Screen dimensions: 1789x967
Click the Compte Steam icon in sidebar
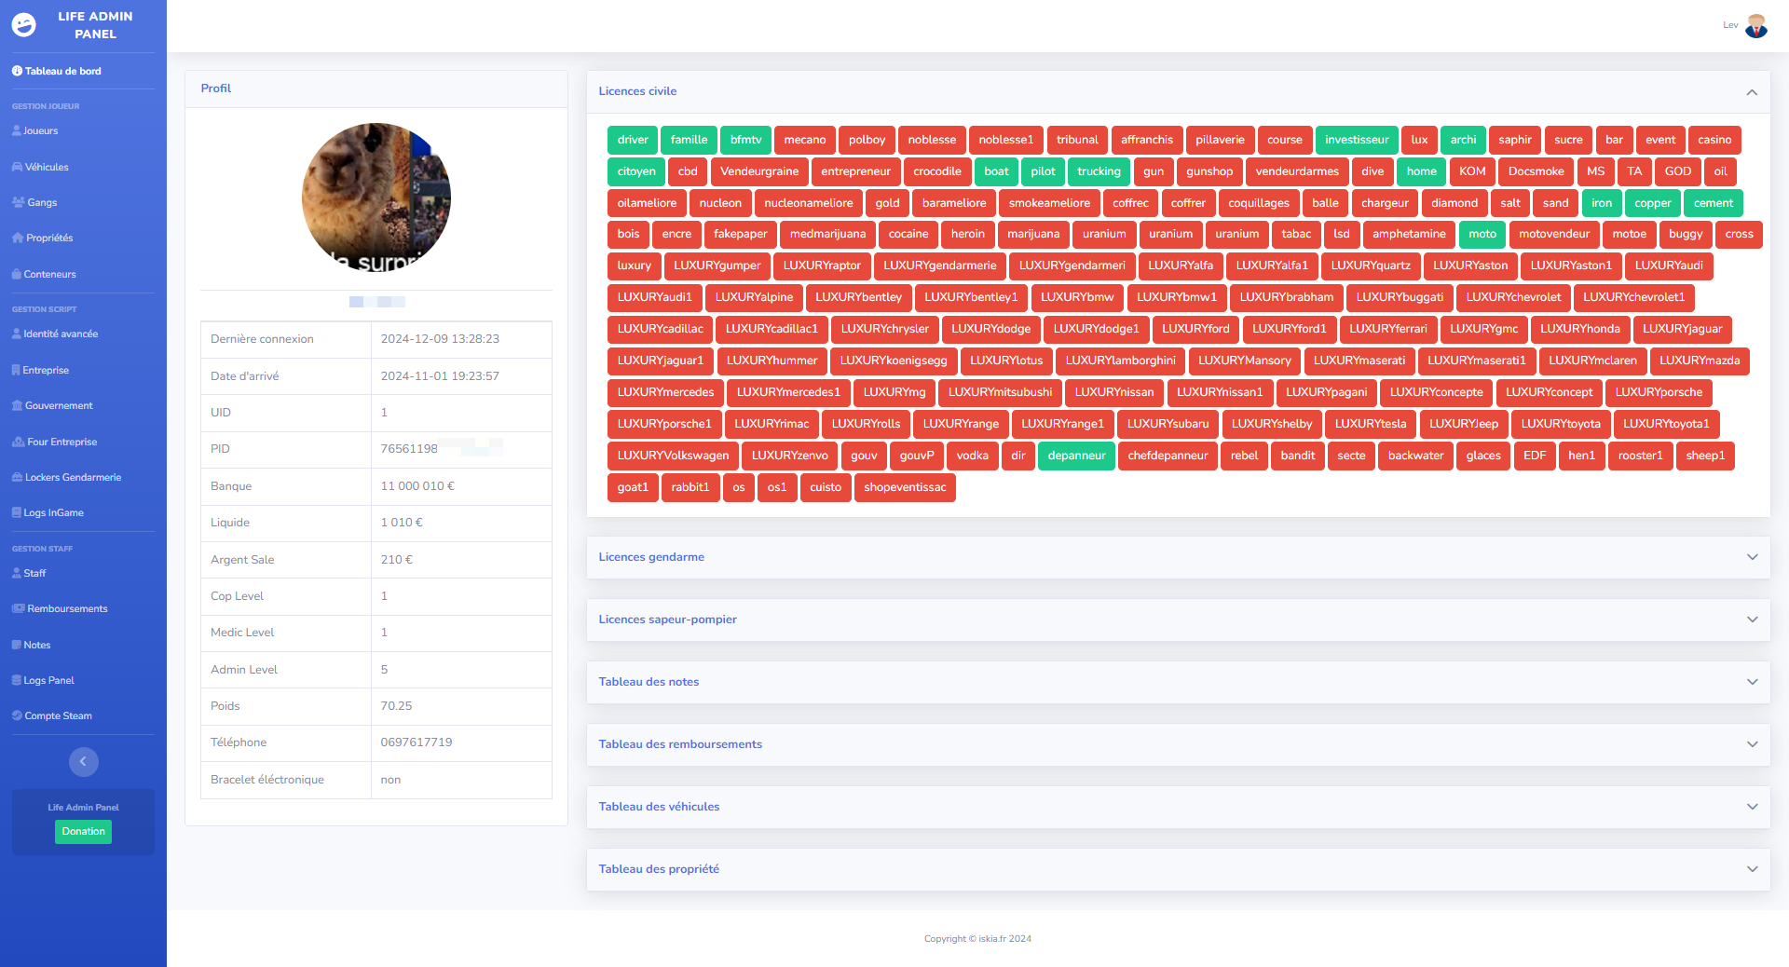point(17,716)
